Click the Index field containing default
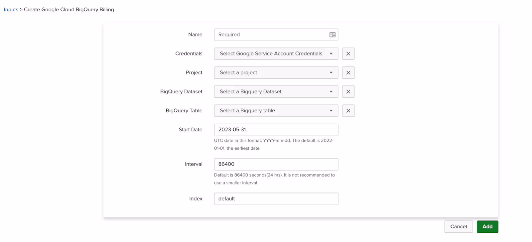This screenshot has width=532, height=242. pyautogui.click(x=276, y=199)
